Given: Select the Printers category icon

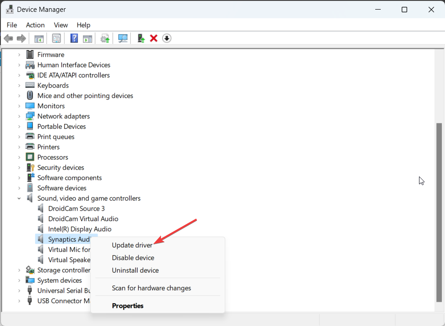Looking at the screenshot, I should (30, 147).
